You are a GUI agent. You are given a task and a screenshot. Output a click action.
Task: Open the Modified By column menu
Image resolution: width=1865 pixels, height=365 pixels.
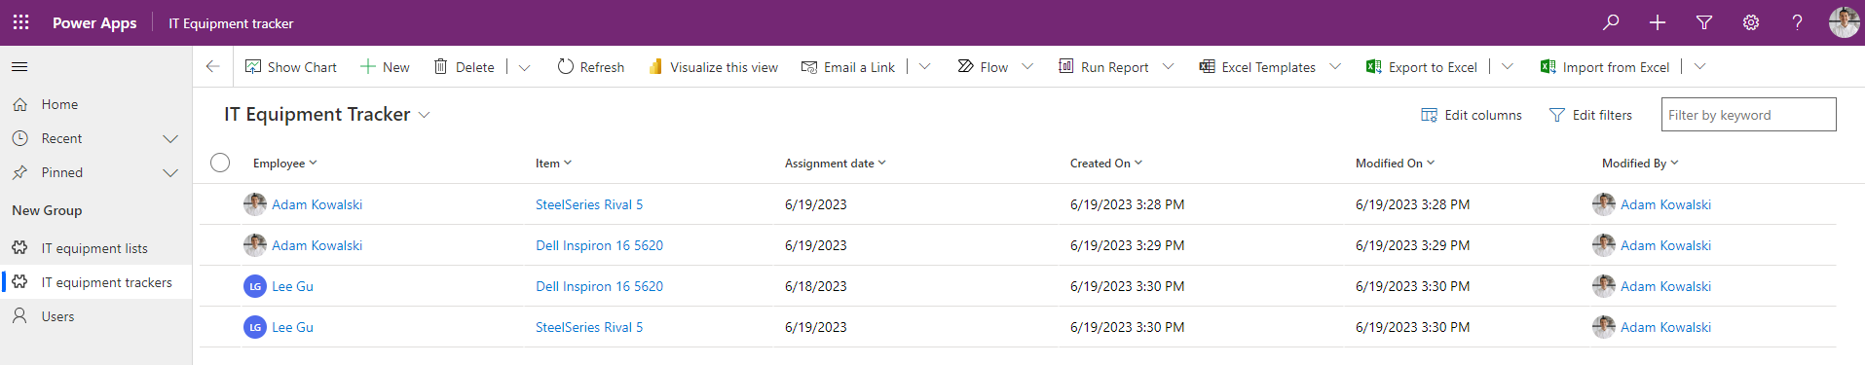[1640, 164]
